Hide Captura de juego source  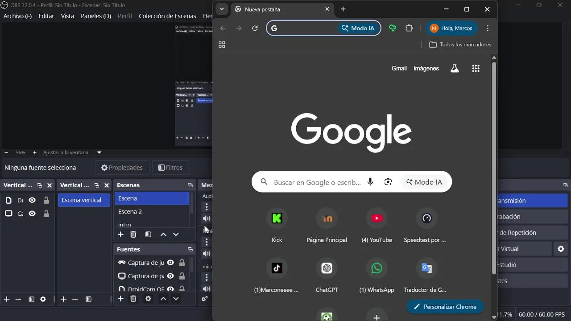170,263
